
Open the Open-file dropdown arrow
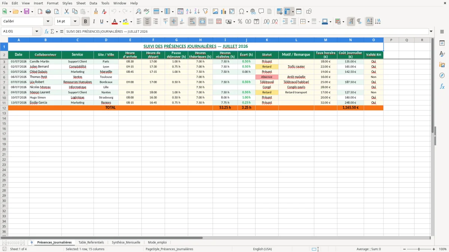tap(21, 12)
